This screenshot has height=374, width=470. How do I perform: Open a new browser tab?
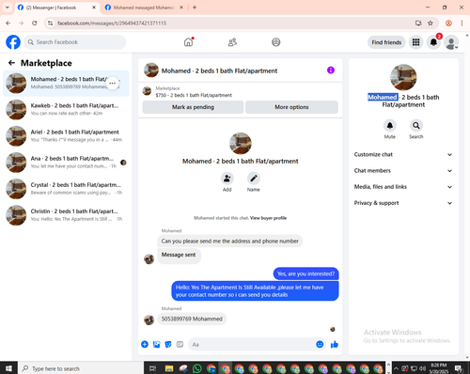click(195, 8)
